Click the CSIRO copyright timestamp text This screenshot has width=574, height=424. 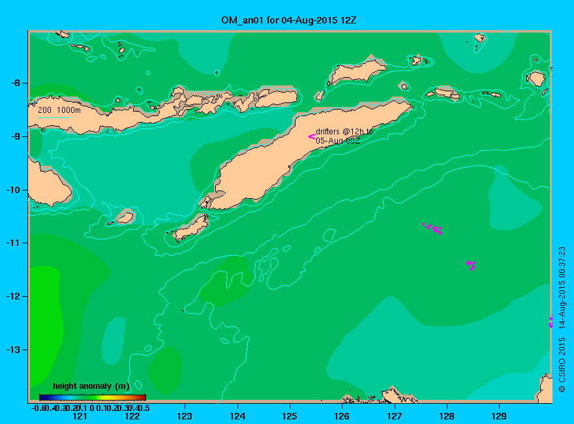pos(562,320)
